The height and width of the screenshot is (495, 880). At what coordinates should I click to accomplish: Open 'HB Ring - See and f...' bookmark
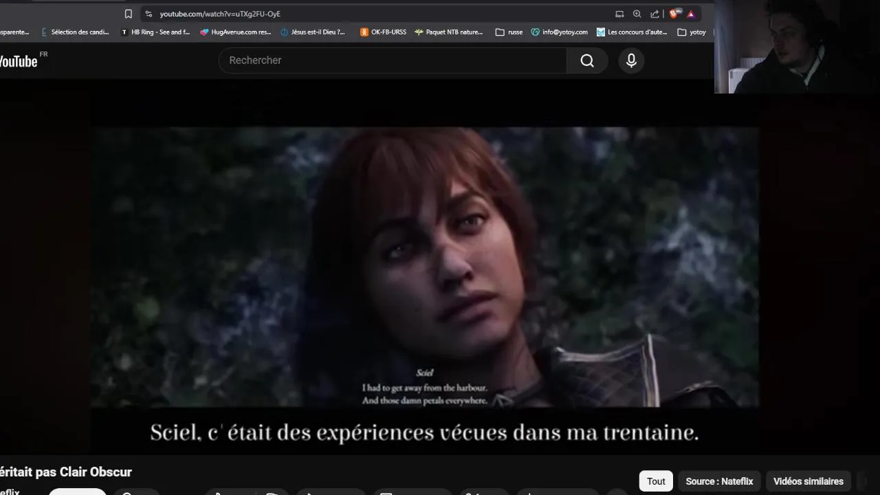[x=155, y=32]
